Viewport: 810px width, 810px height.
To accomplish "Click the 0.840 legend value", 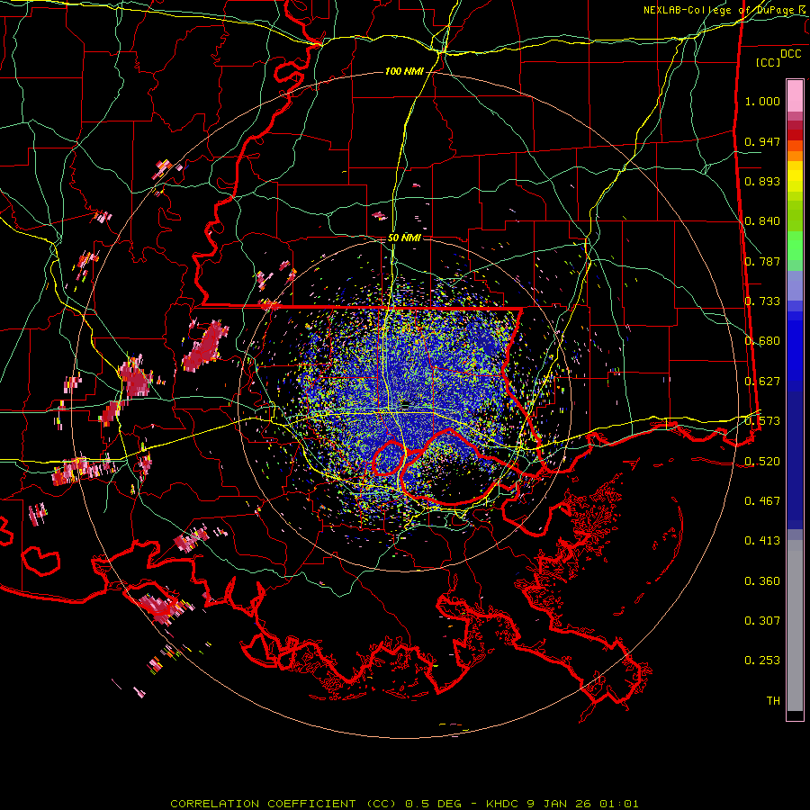I will pos(762,221).
